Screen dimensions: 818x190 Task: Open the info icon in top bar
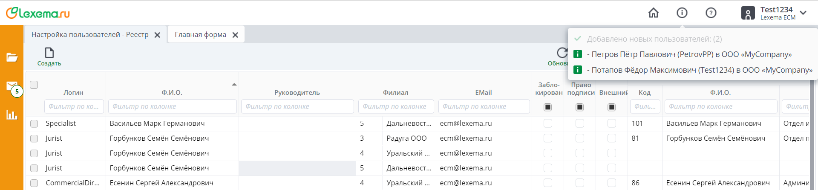pyautogui.click(x=682, y=13)
